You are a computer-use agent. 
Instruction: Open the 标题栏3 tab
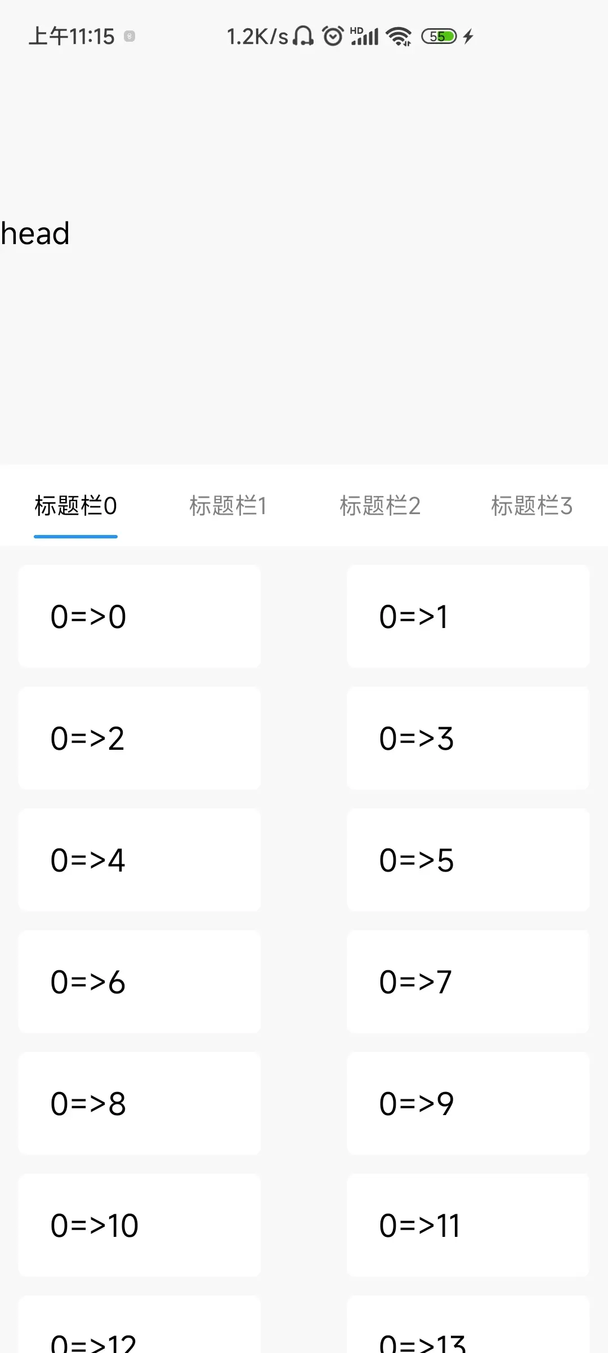coord(531,506)
